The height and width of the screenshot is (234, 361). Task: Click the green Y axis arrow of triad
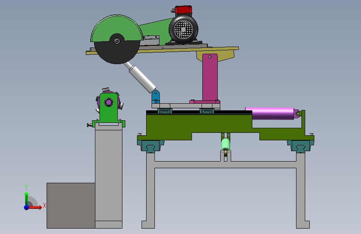(x=26, y=199)
